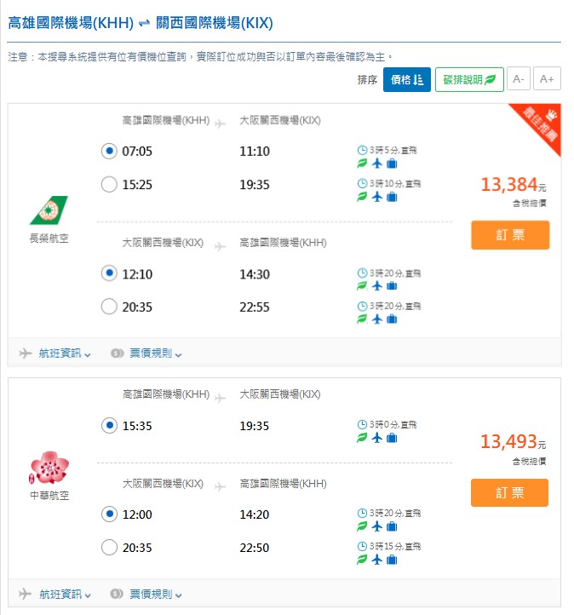Open the 碳排說明 carbon emission explanation
574x615 pixels.
(x=469, y=80)
